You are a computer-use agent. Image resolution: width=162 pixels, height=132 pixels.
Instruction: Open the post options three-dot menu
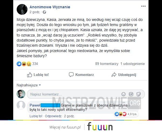click(x=143, y=6)
